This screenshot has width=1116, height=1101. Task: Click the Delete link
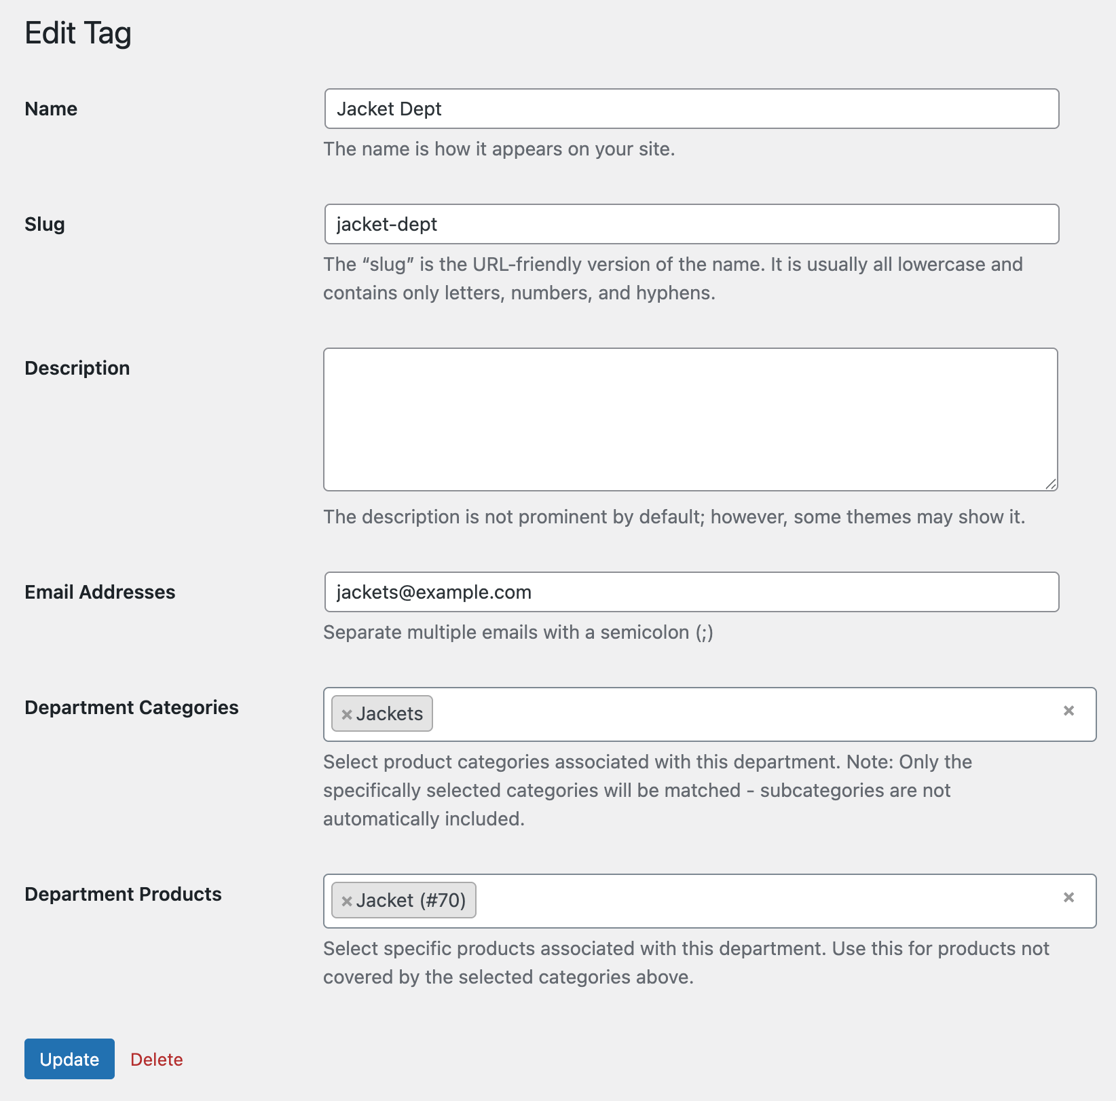(x=157, y=1059)
